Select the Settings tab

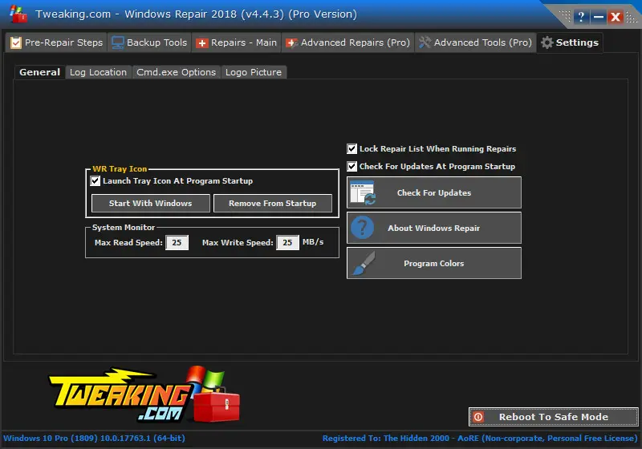click(570, 42)
